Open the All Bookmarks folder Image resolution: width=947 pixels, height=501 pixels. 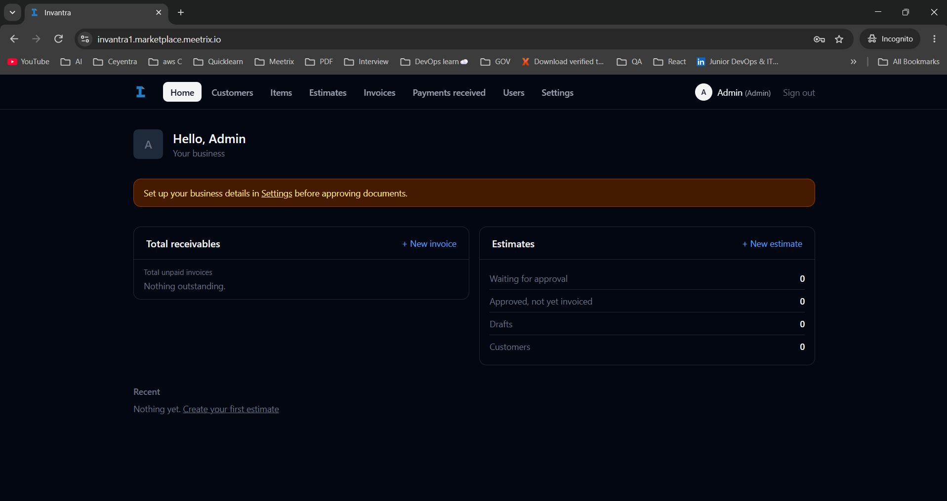[909, 62]
